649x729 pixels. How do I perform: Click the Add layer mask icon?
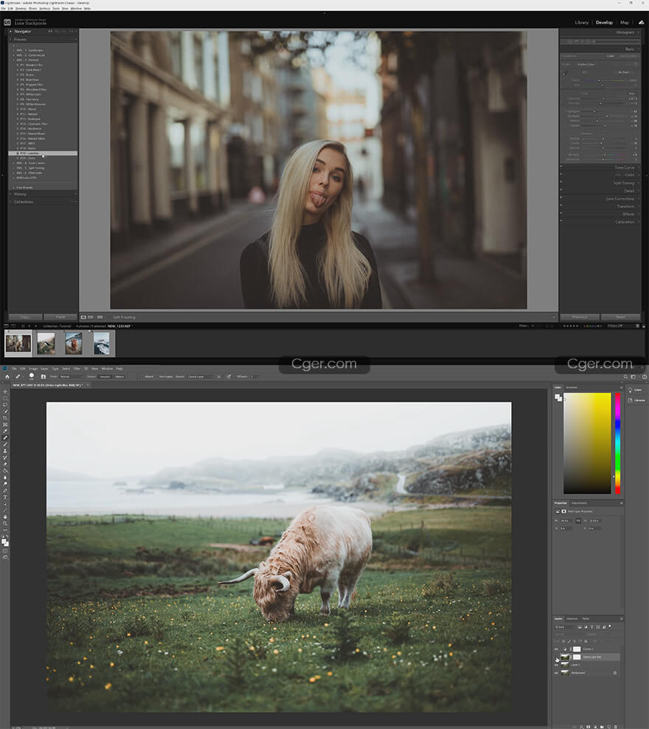pos(588,727)
